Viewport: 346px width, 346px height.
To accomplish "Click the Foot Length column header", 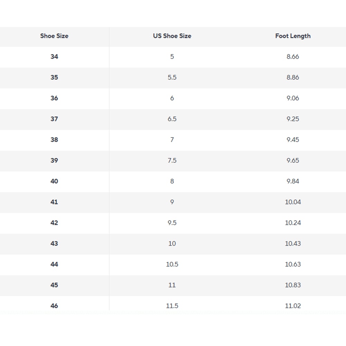I will click(x=293, y=36).
